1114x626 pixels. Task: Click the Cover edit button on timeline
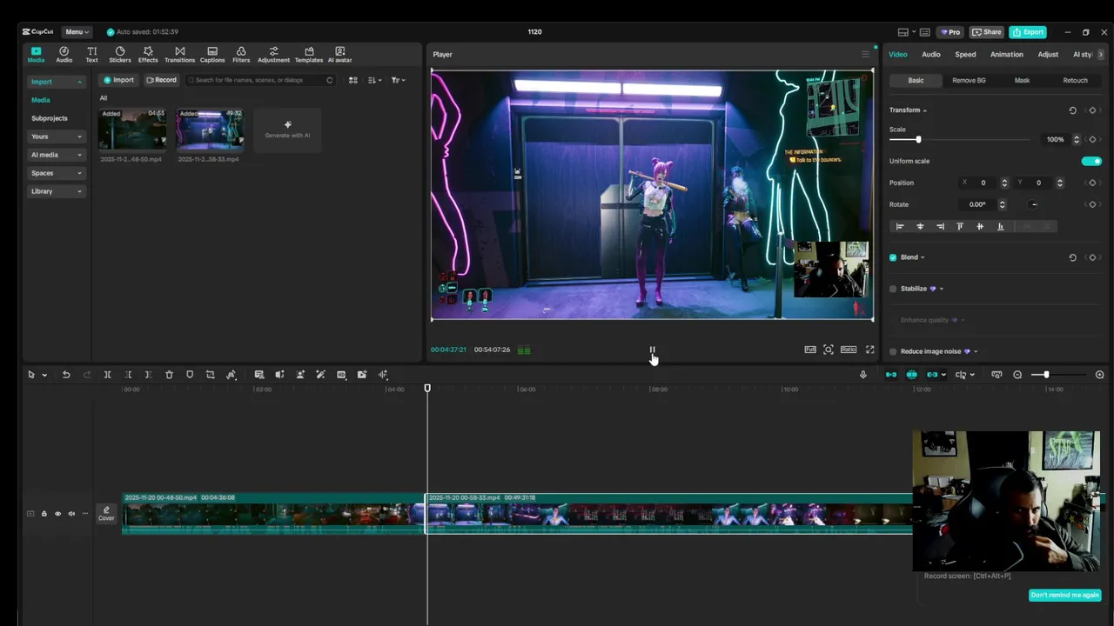pos(106,513)
